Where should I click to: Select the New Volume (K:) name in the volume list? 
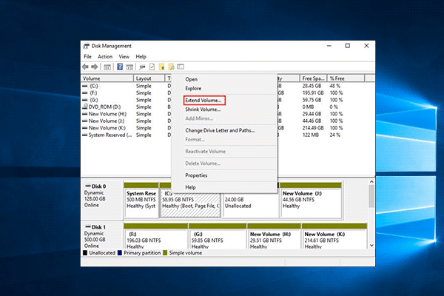pos(107,128)
